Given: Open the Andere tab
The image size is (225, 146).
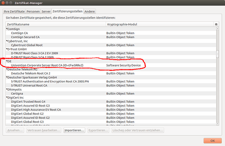Looking at the screenshot, I should tap(90, 11).
